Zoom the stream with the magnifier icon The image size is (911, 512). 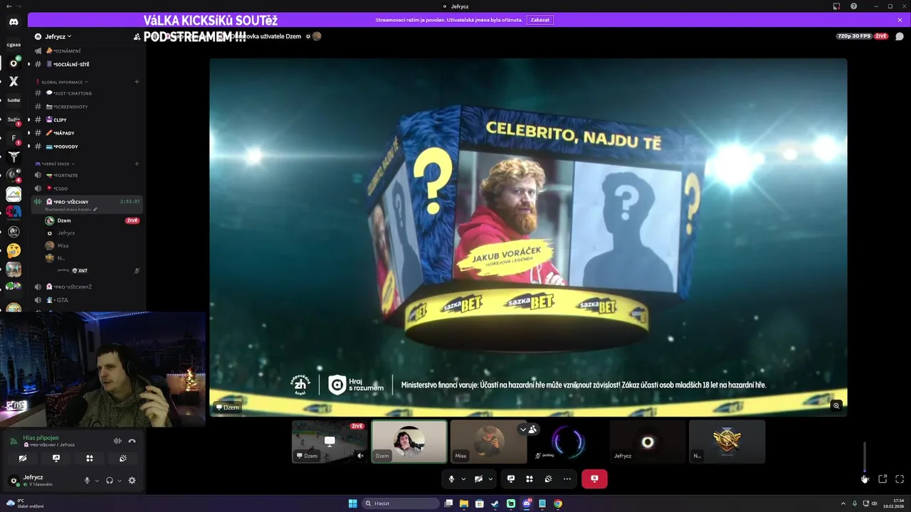coord(836,405)
